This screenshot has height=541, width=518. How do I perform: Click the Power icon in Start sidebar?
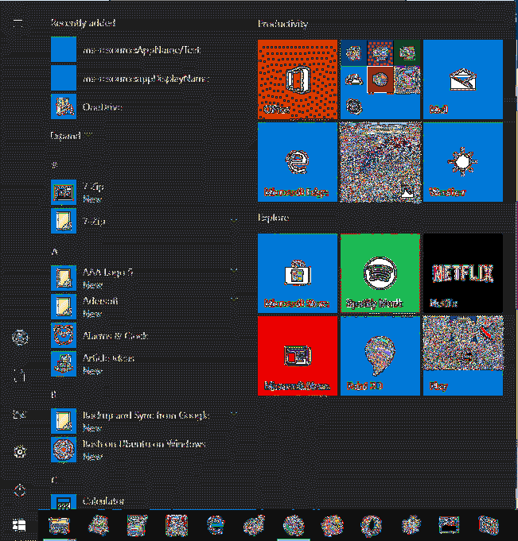21,490
